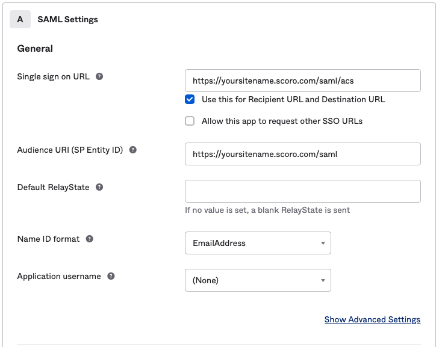
Task: Click the "Use this for Recipient URL and Destination URL" label text
Action: (x=293, y=100)
